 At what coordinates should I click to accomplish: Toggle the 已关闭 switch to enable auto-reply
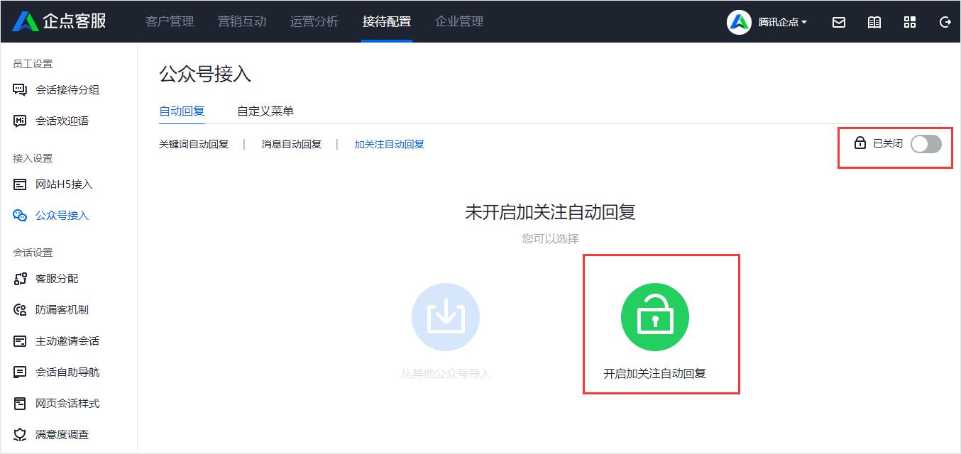[925, 144]
